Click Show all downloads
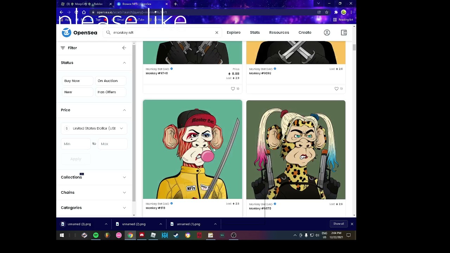Viewport: 450px width, 253px height. 339,224
